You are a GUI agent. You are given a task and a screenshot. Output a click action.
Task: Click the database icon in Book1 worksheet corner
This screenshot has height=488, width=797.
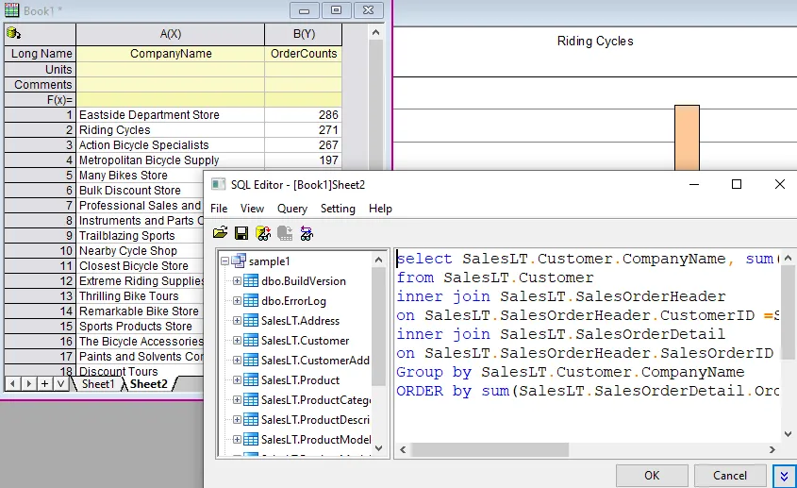click(x=13, y=34)
